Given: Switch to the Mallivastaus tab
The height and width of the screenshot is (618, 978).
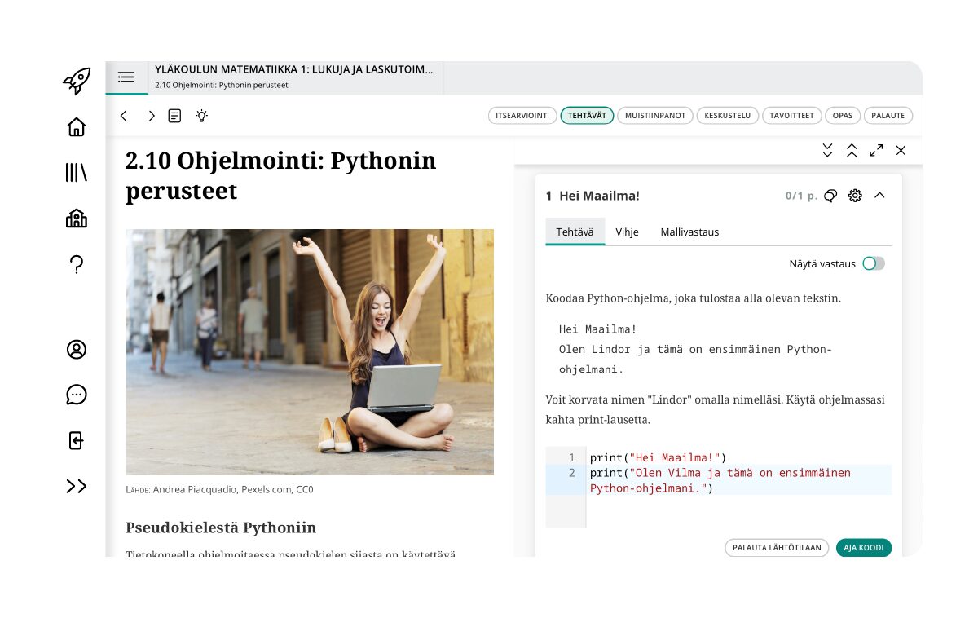Looking at the screenshot, I should (x=689, y=232).
